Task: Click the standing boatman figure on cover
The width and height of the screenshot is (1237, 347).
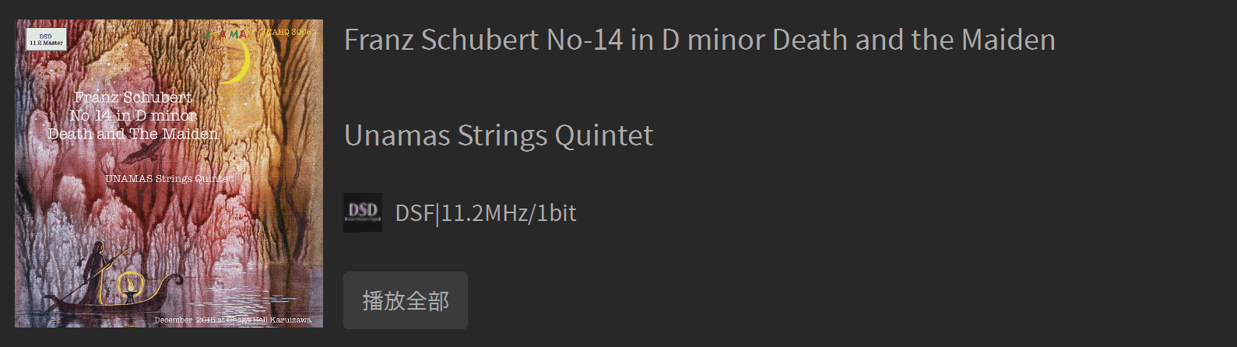Action: pos(97,272)
